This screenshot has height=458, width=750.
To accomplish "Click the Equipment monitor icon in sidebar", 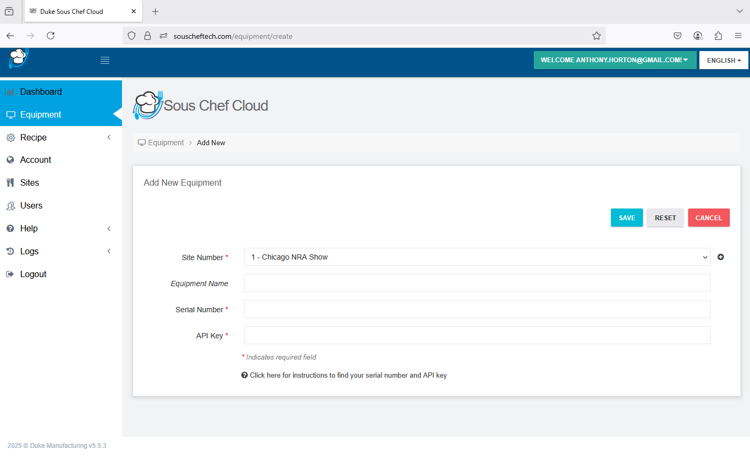I will 11,115.
